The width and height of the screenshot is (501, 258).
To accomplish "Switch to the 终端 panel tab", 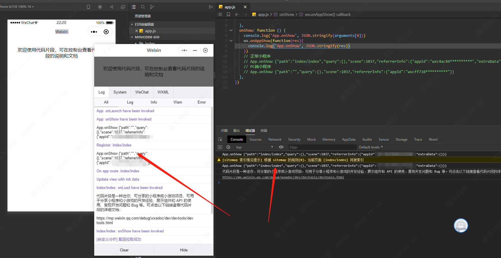I will (264, 131).
